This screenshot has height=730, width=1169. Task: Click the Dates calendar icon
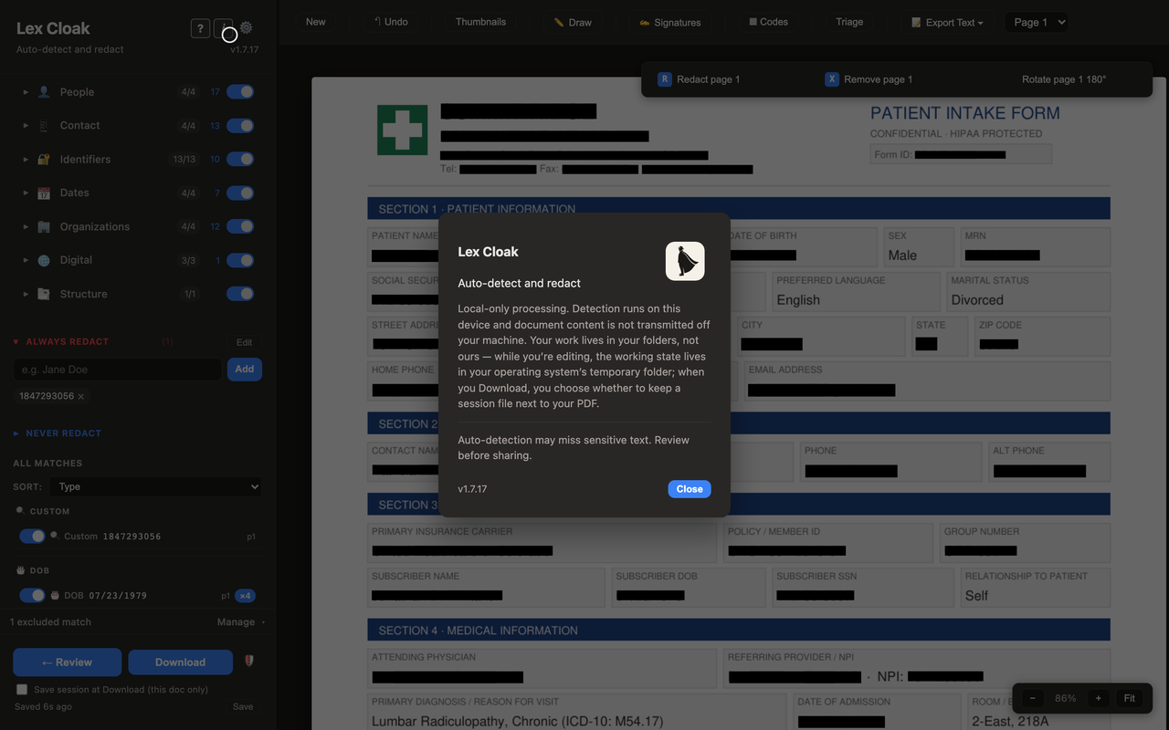point(44,193)
